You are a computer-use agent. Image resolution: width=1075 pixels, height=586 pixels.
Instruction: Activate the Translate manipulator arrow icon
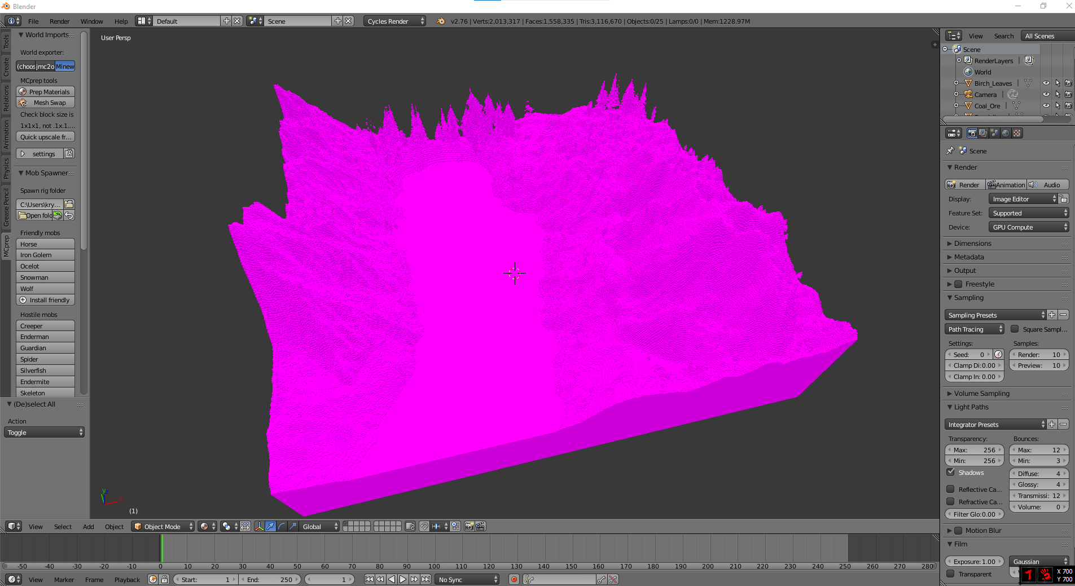coord(270,526)
